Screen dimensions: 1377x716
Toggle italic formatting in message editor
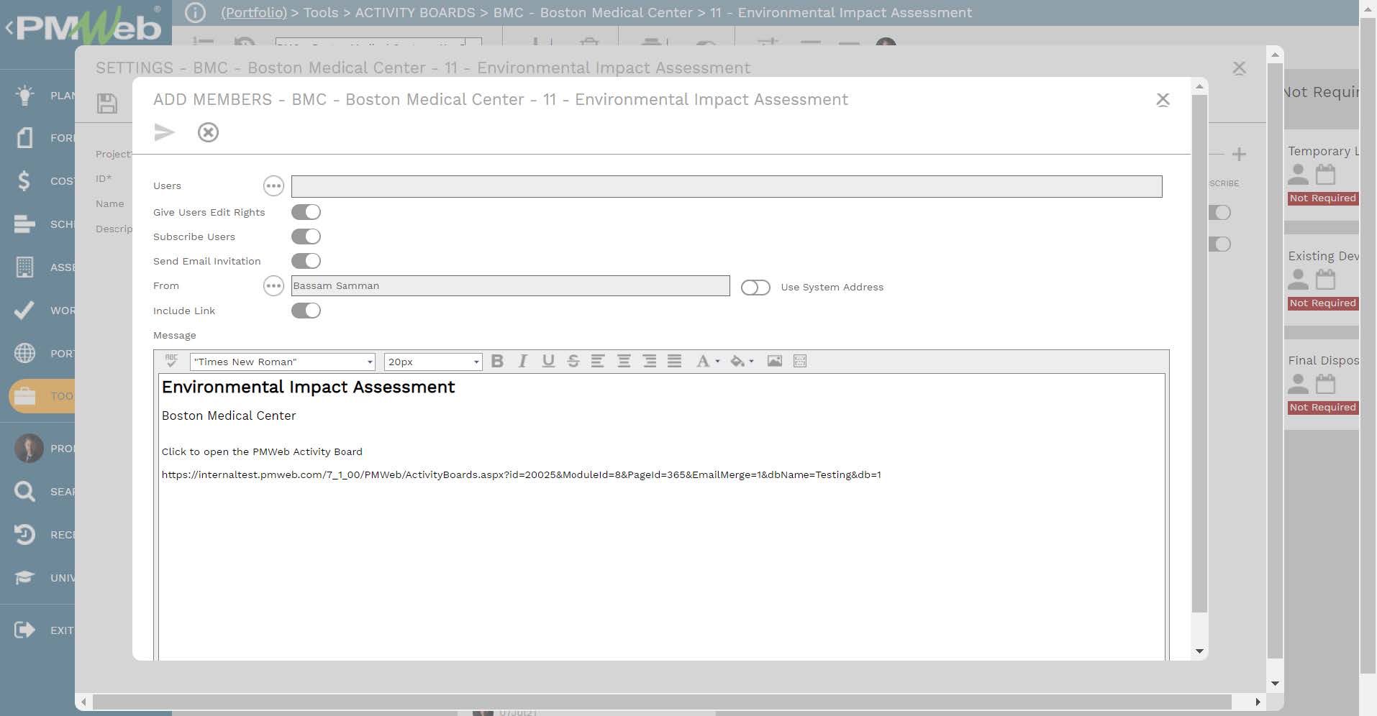click(x=523, y=361)
